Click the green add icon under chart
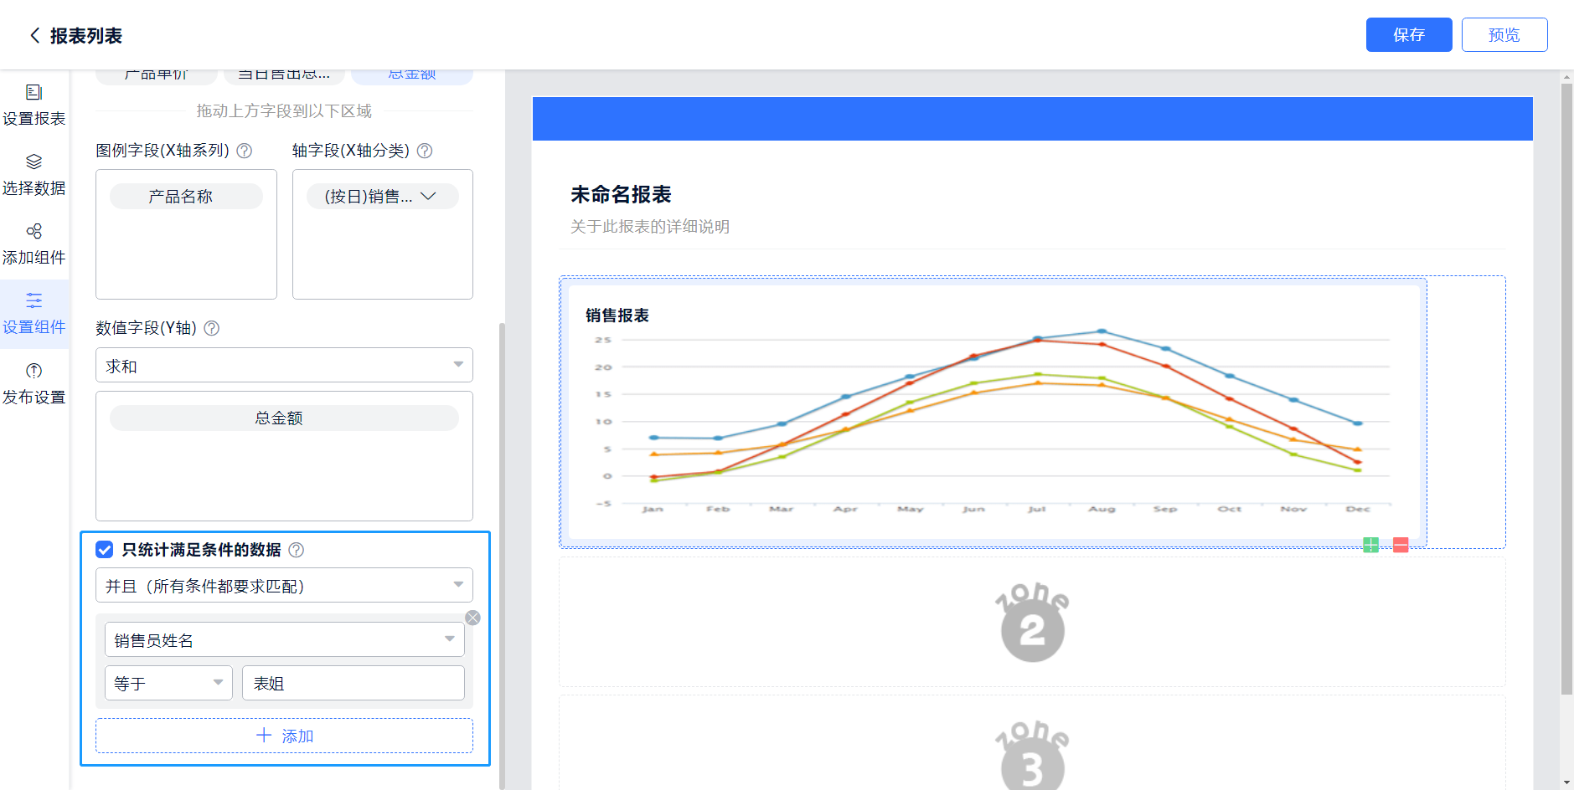 1370,546
